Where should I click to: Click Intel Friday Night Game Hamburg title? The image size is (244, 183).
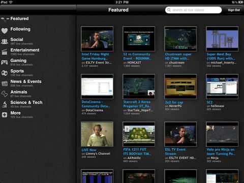(x=95, y=56)
